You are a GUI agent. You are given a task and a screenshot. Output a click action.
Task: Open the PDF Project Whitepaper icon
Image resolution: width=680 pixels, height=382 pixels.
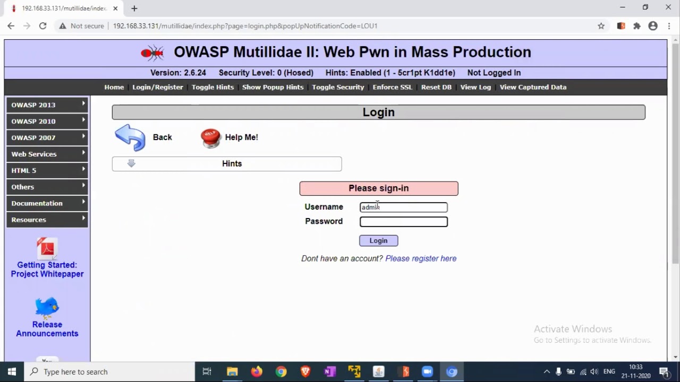(47, 248)
